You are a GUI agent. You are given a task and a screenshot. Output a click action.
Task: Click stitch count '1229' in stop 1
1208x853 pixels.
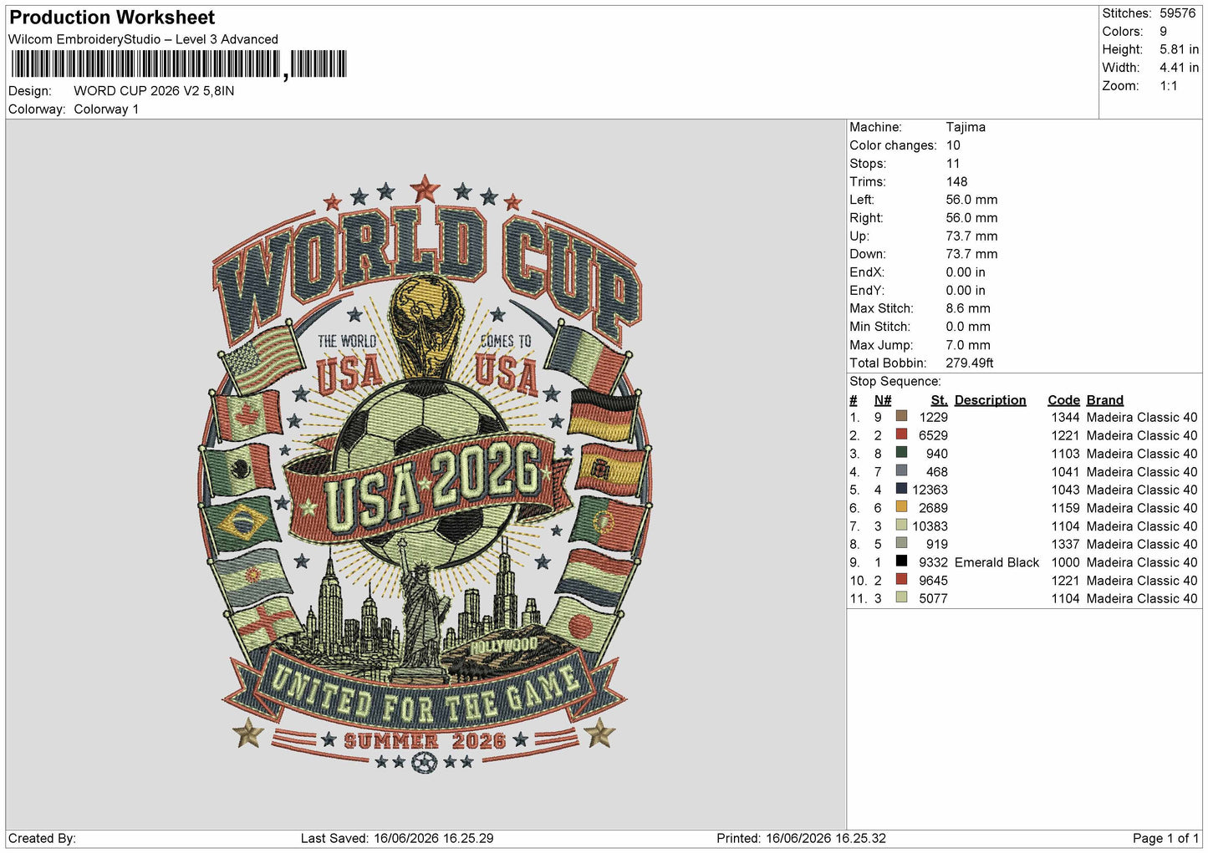point(933,417)
